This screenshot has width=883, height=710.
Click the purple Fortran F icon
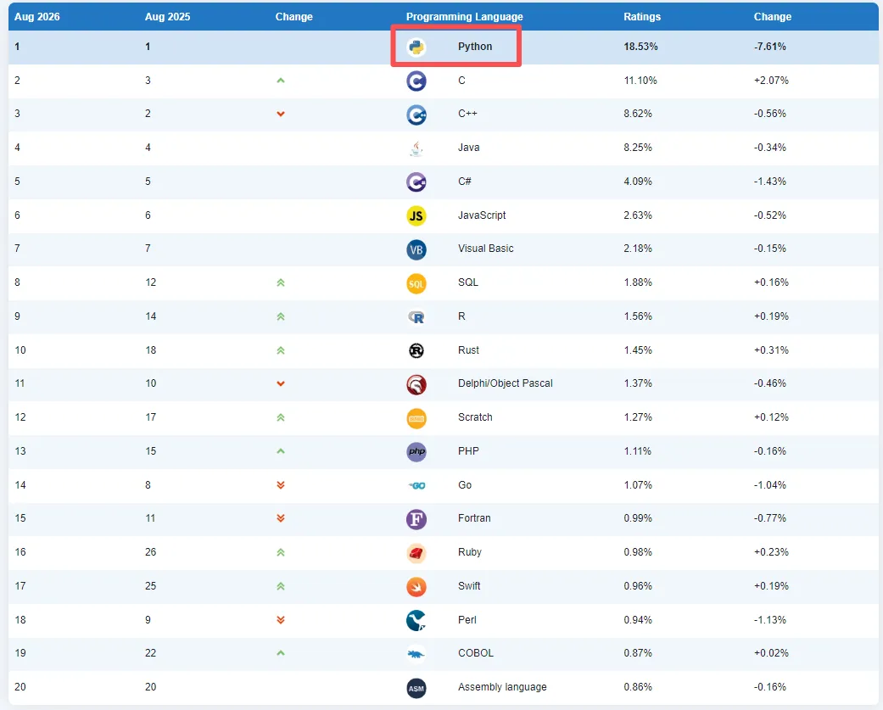pyautogui.click(x=416, y=519)
